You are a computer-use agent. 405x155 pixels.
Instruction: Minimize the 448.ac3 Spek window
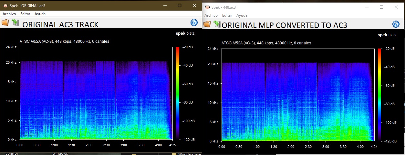367,7
